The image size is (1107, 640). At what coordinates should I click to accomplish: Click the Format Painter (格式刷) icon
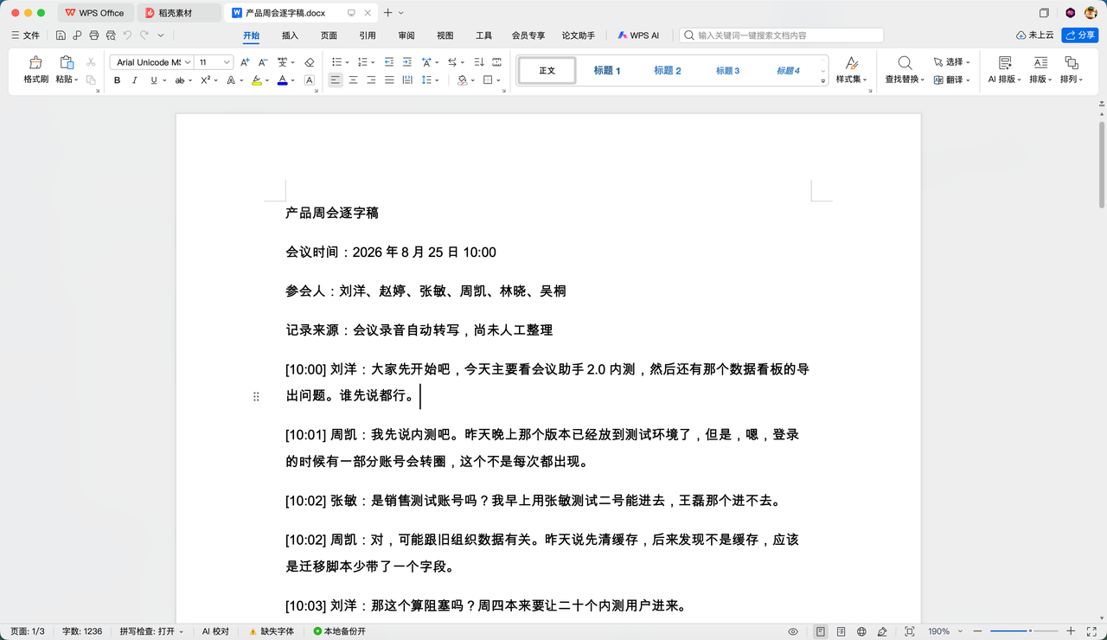[35, 62]
